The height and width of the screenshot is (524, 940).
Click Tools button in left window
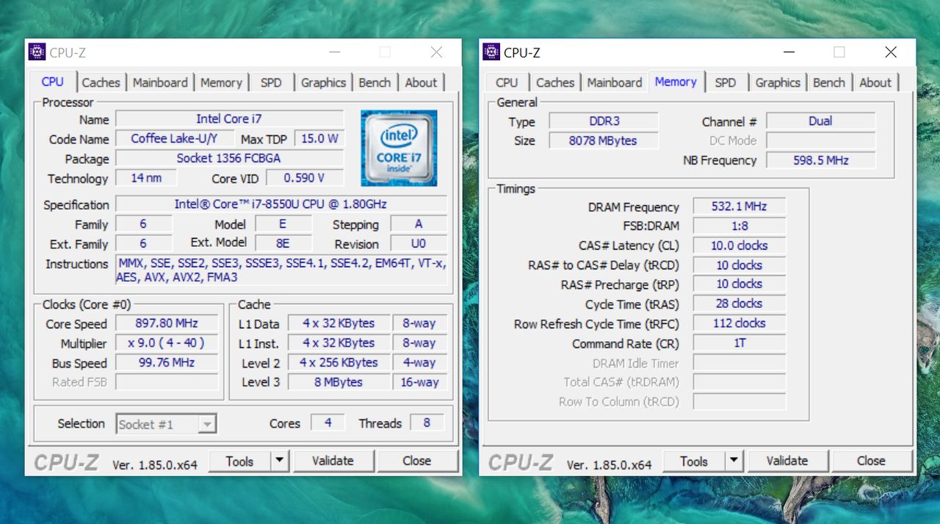tap(239, 461)
